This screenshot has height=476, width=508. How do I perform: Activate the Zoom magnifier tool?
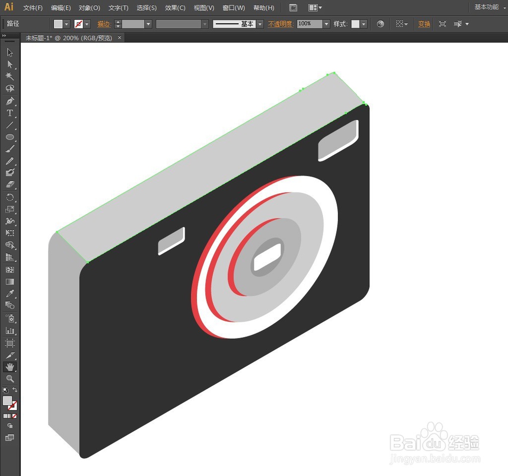[10, 379]
